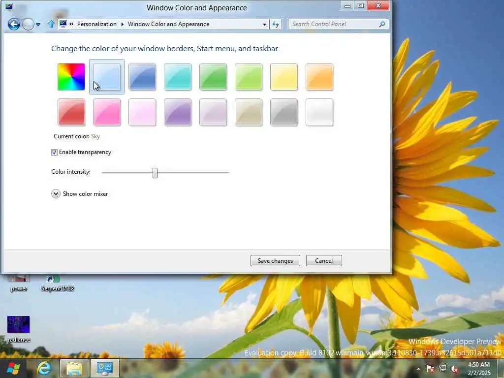
Task: Click the network icon in system tray
Action: tap(442, 368)
